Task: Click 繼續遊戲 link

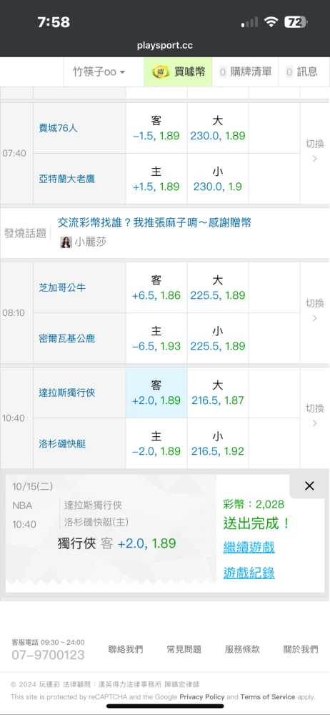Action: (249, 547)
